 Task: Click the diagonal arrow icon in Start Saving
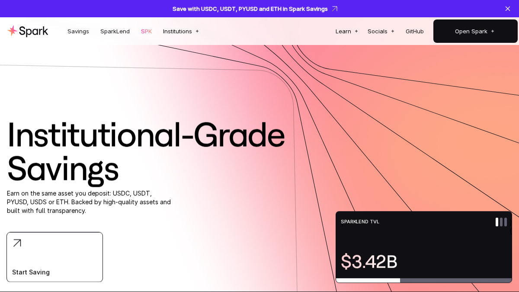click(17, 243)
